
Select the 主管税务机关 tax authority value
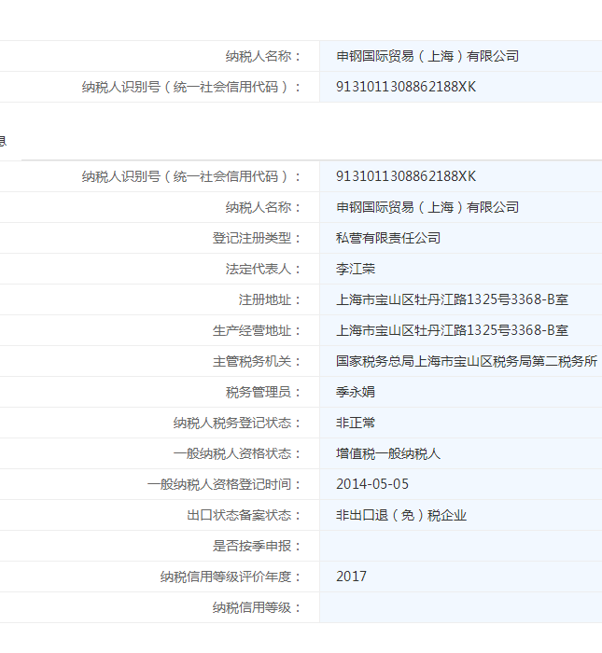point(466,361)
